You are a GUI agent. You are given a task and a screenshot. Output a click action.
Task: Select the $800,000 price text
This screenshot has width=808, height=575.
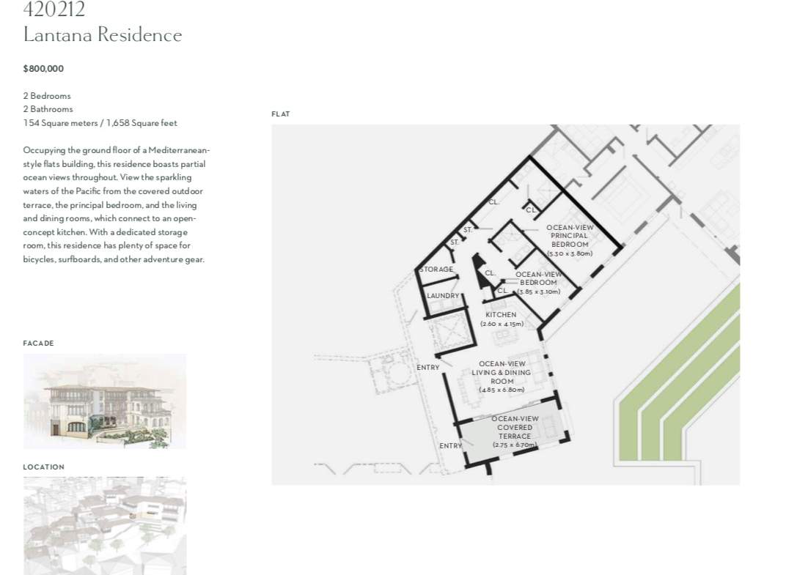tap(43, 69)
